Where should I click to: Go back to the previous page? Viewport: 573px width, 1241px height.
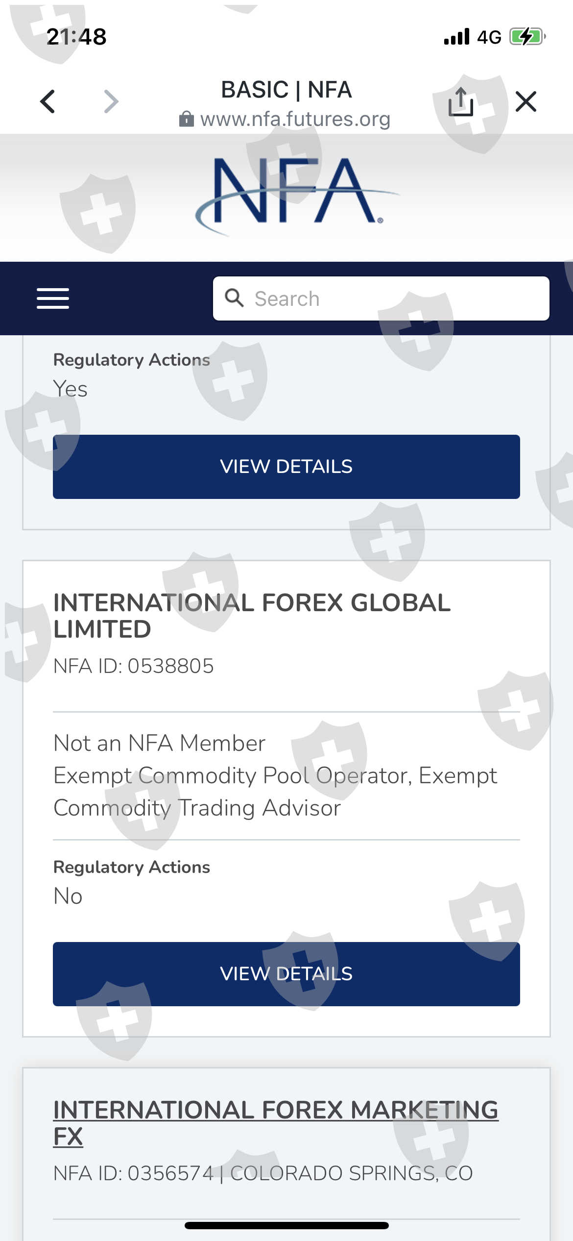(48, 101)
